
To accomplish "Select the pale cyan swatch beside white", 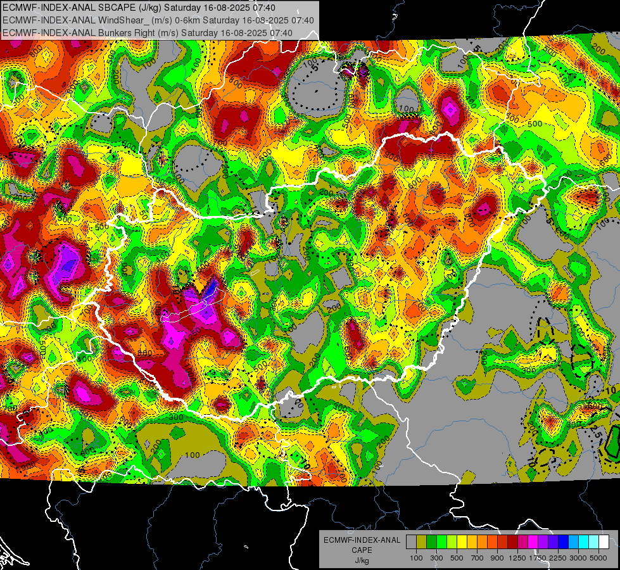I will click(x=594, y=541).
